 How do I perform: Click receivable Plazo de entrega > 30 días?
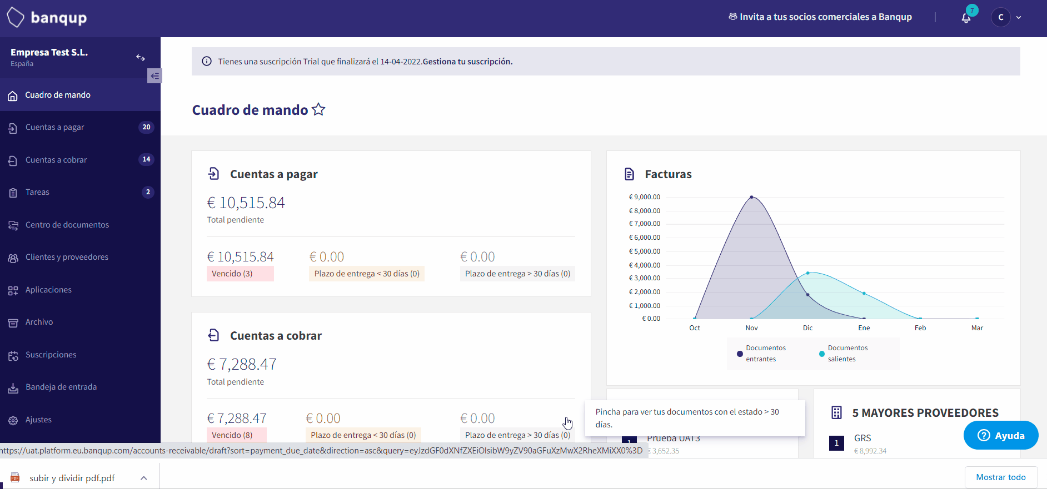tap(517, 435)
